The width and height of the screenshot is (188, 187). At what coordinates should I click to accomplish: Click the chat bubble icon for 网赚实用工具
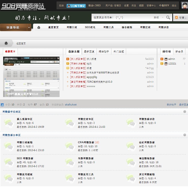(x=70, y=178)
